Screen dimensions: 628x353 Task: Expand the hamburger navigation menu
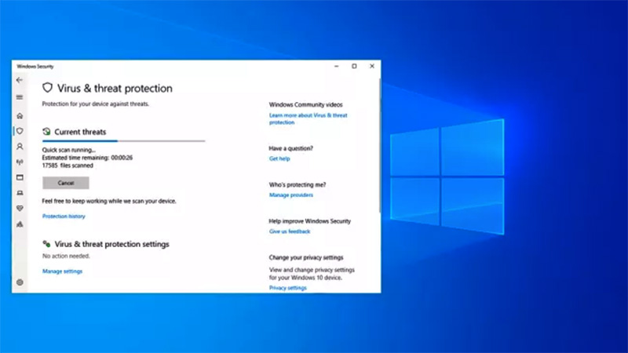pos(20,97)
